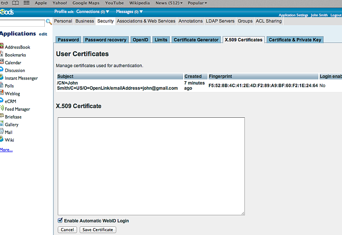Open the Weblog application icon
This screenshot has width=342, height=235.
2,93
